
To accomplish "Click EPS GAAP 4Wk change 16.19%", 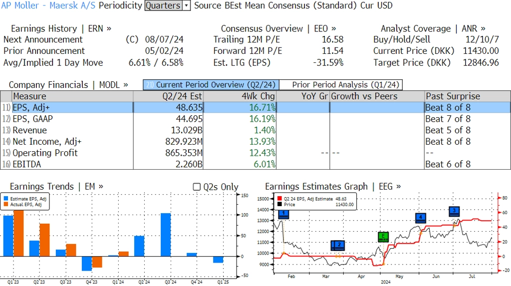I will pos(262,119).
